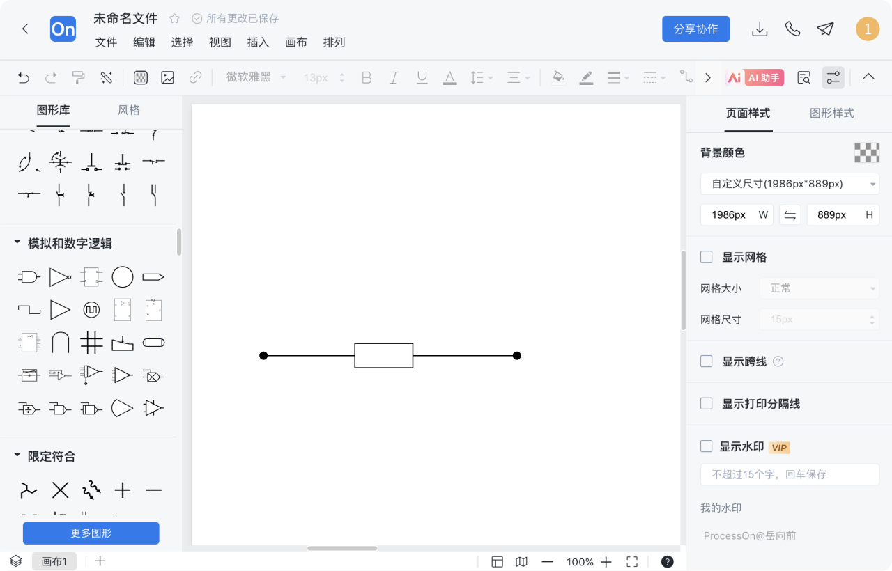The height and width of the screenshot is (571, 892).
Task: Click the 分享协作 button
Action: [695, 29]
